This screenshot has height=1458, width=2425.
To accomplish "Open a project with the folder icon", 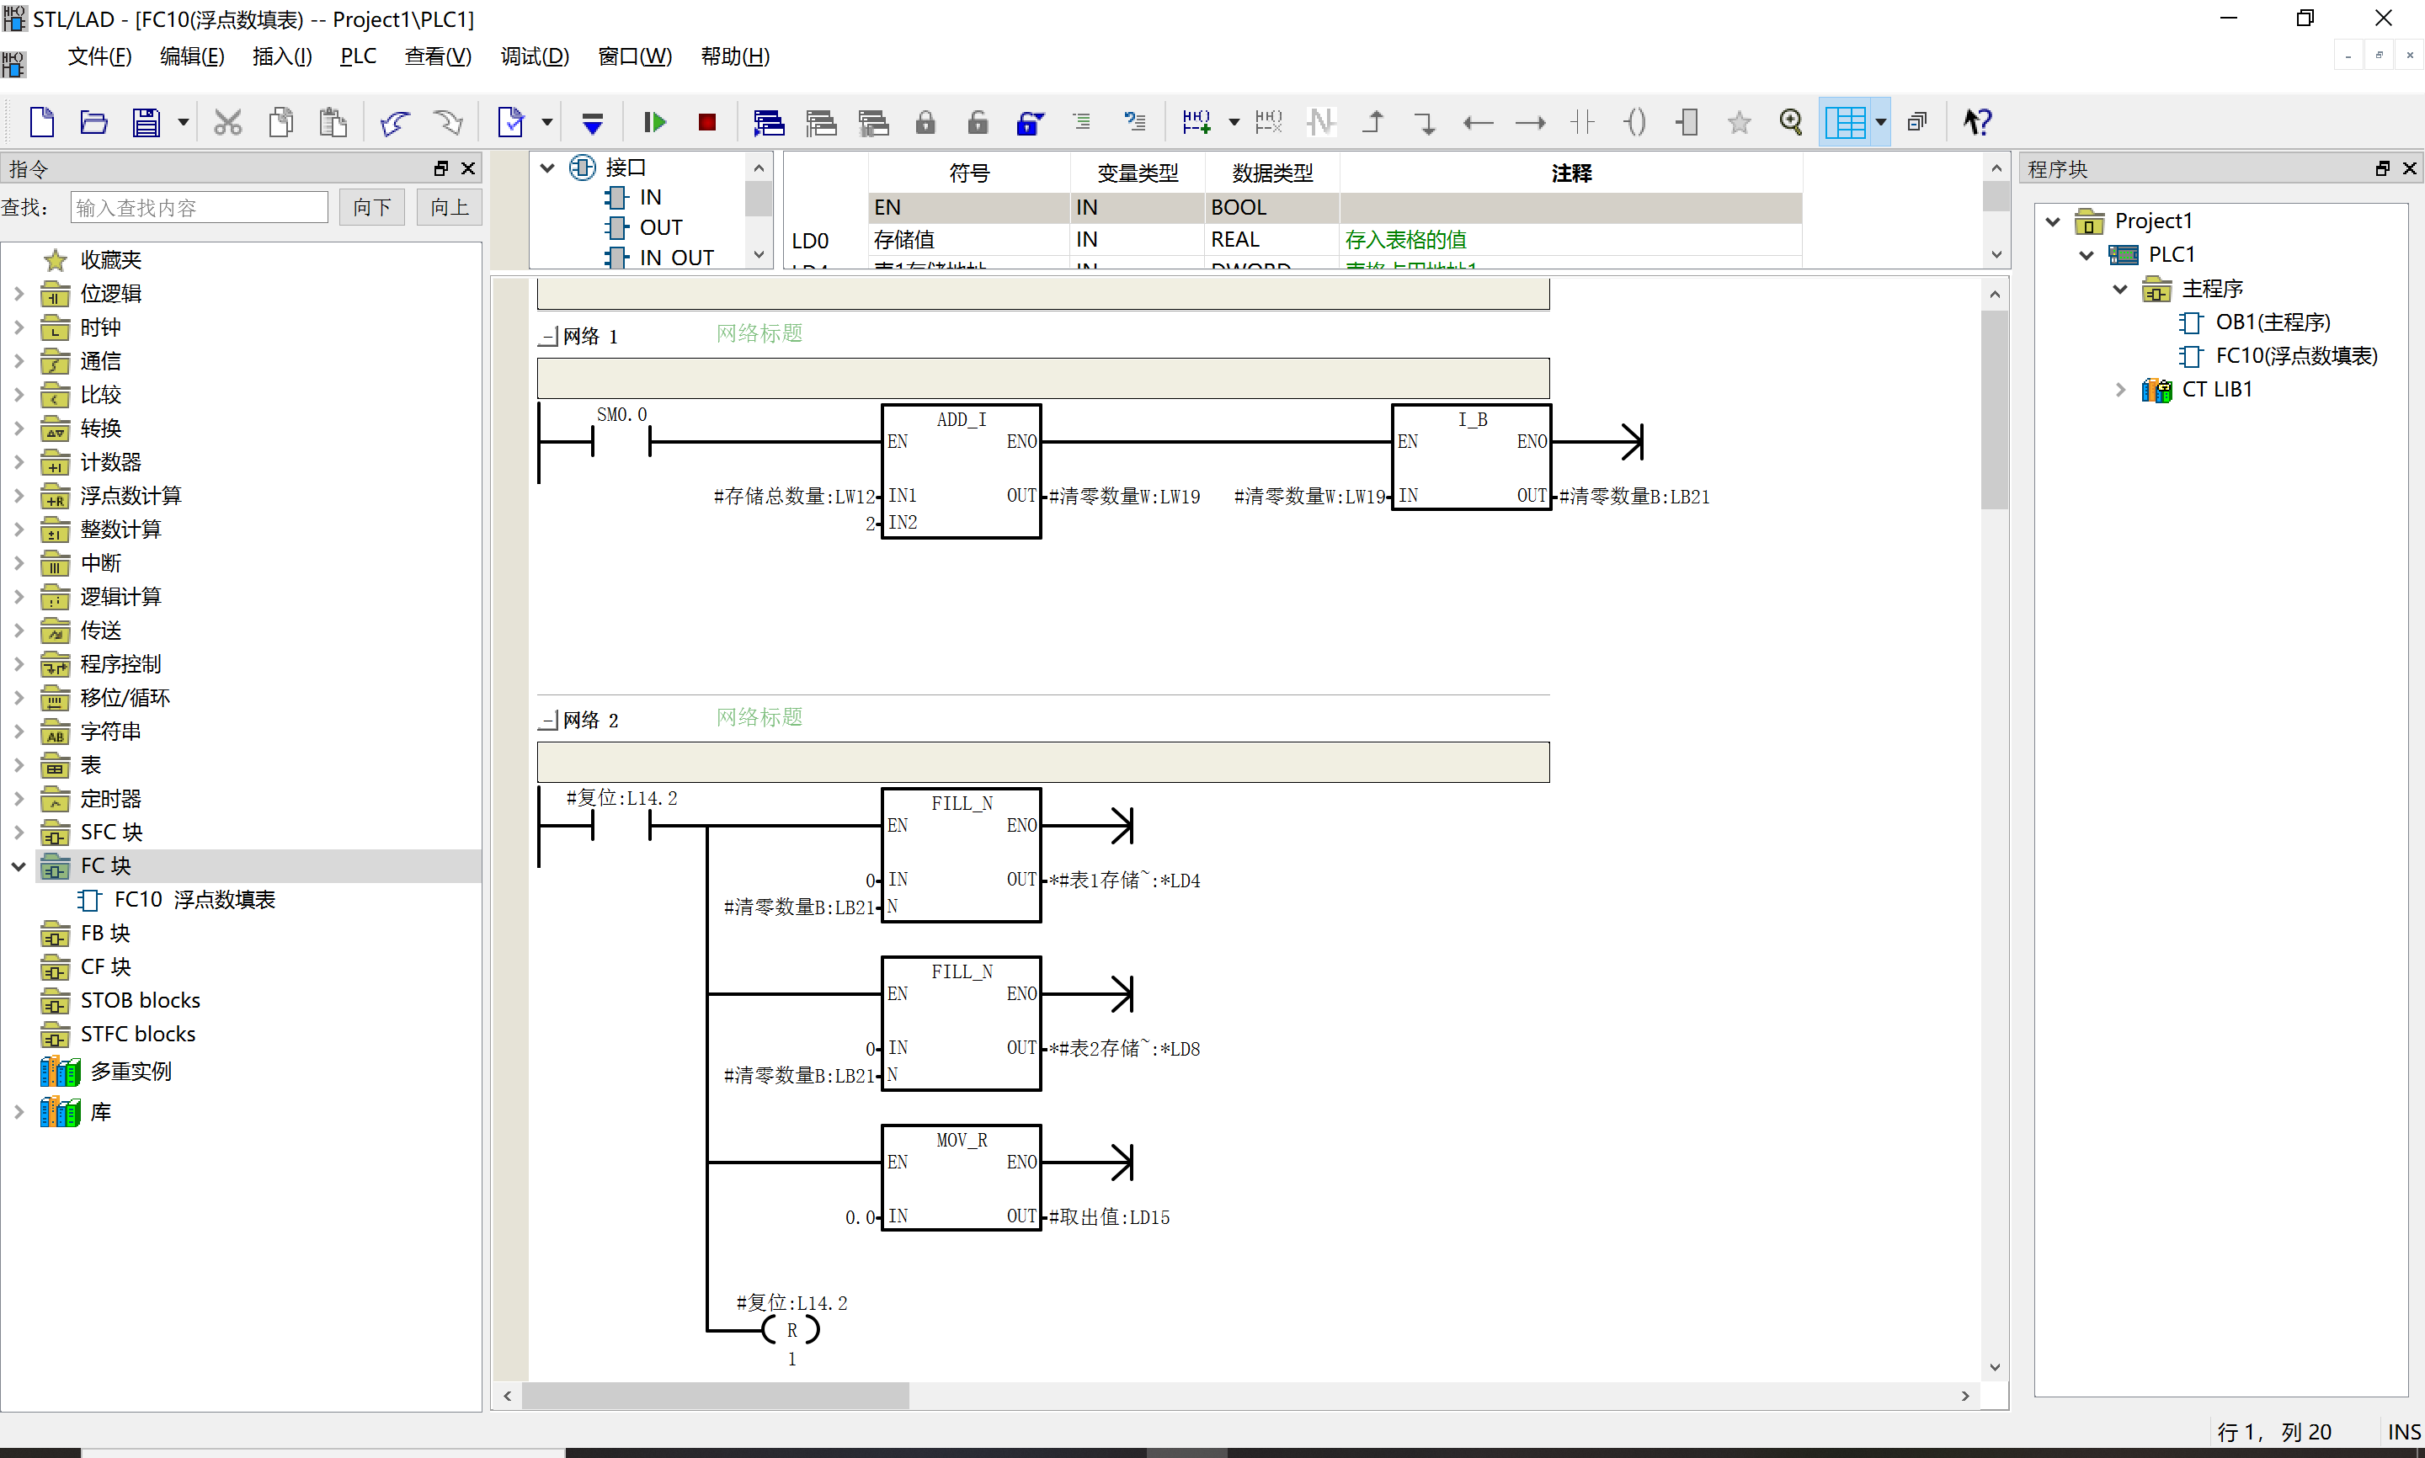I will (x=93, y=122).
